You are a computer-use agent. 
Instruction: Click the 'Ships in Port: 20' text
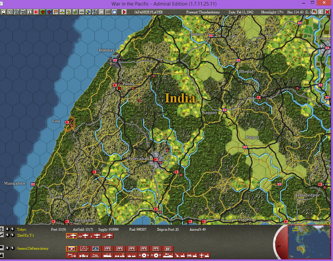(x=167, y=229)
